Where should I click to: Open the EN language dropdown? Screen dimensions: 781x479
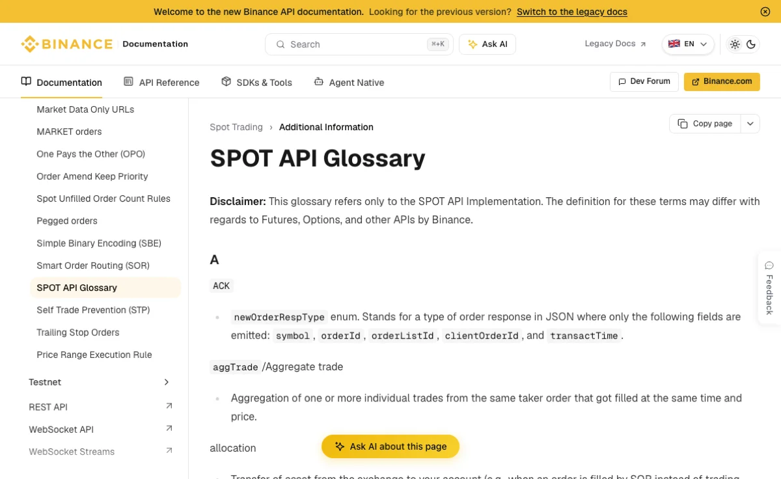tap(688, 44)
